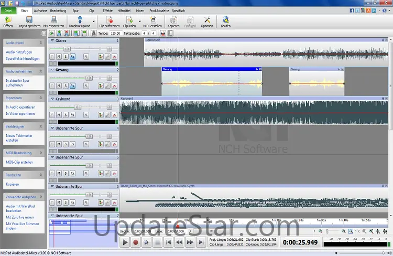Click the Kopieren toolbar icon

pos(173,22)
